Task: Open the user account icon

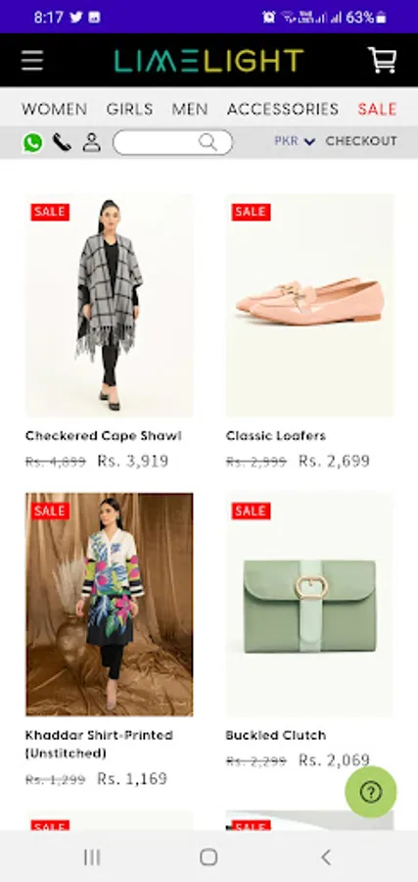Action: pyautogui.click(x=92, y=142)
